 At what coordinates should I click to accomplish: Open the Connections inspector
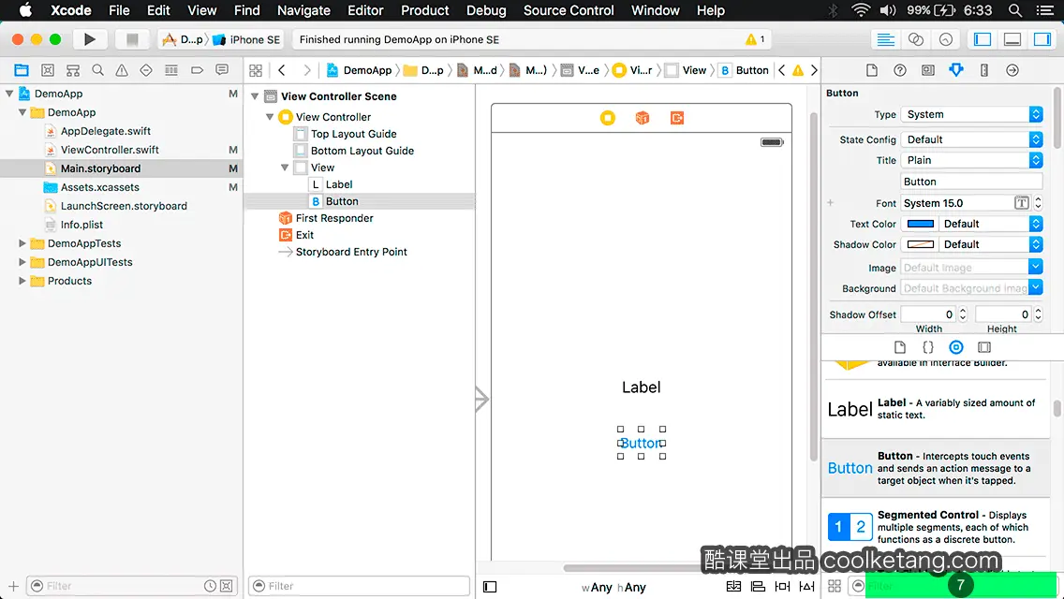1012,70
